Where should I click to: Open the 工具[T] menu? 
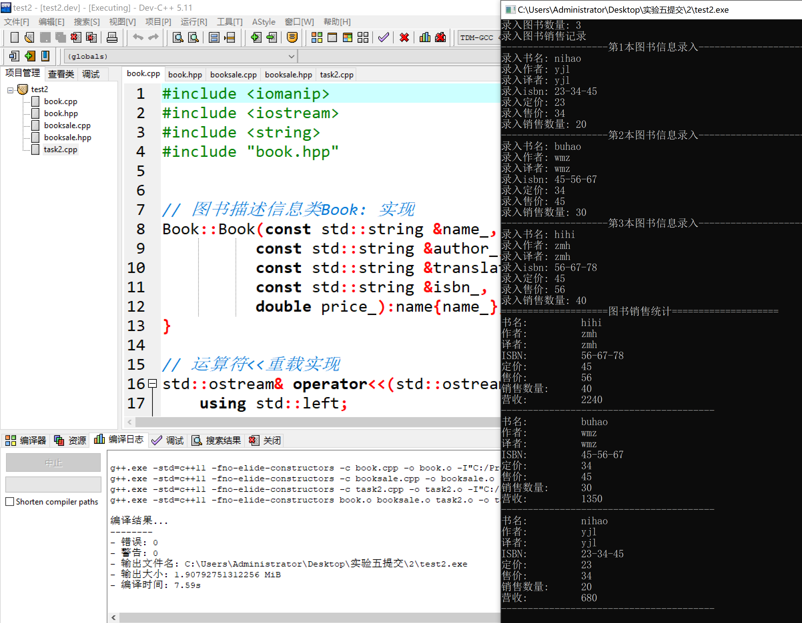(230, 22)
